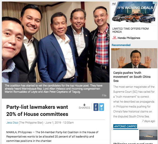The width and height of the screenshot is (158, 144).
Task: Click the Honda logo icon
Action: 114,38
